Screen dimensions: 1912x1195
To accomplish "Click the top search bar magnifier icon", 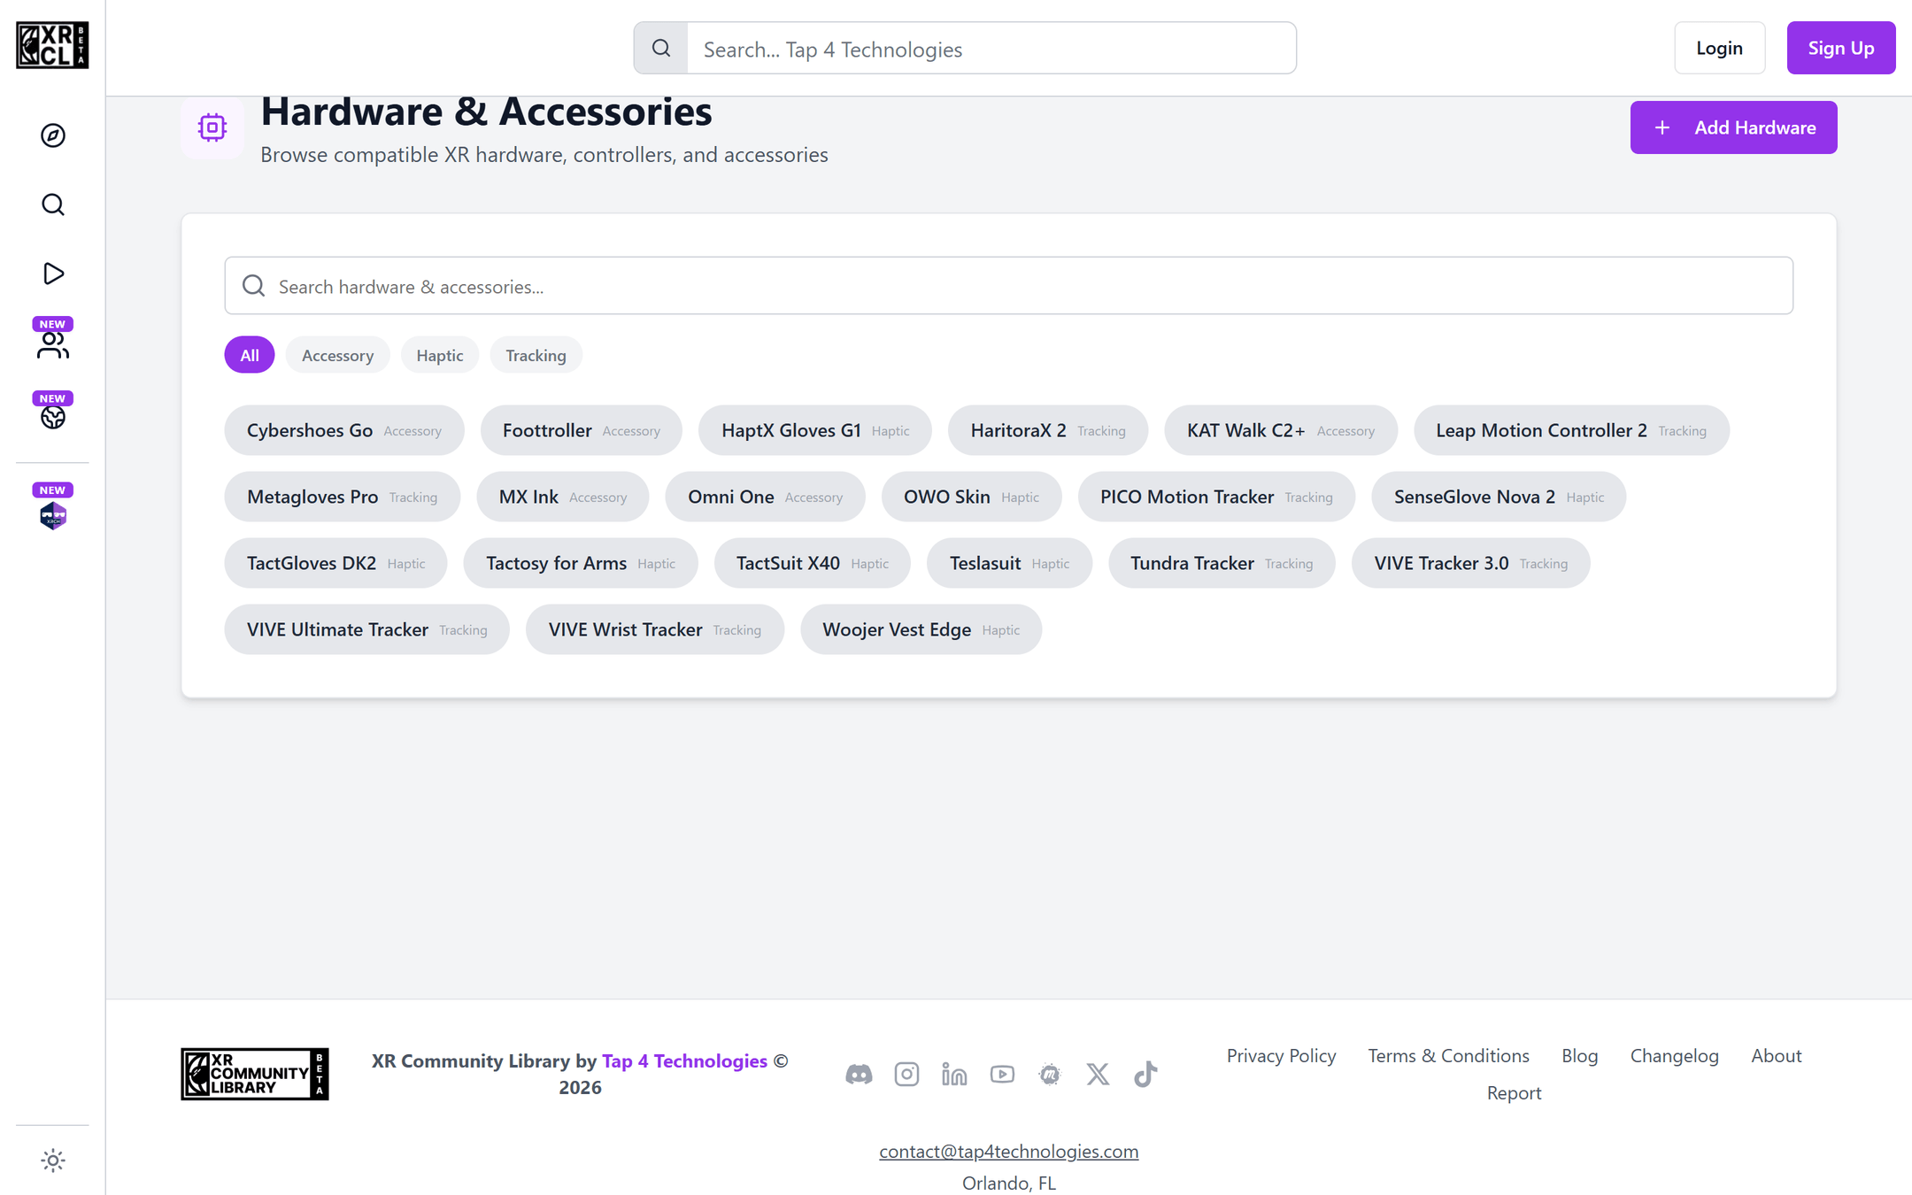I will 661,48.
